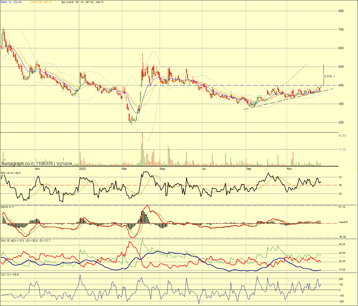358x306 pixels.
Task: Select the 70 level on the RSI axis
Action: point(340,178)
